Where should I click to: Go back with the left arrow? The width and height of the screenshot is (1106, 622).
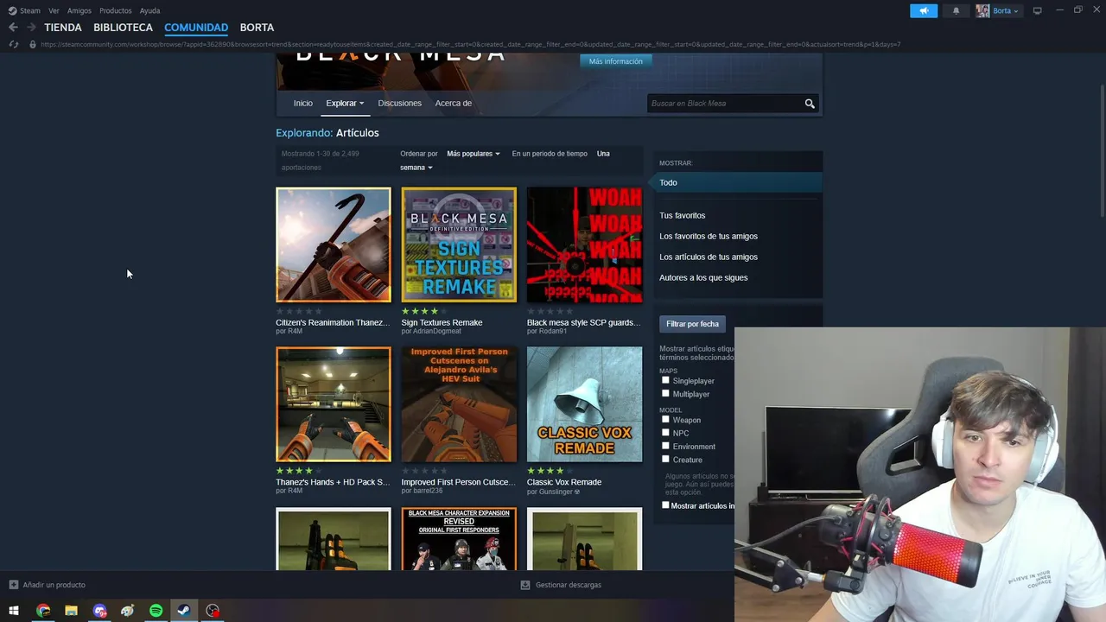13,28
